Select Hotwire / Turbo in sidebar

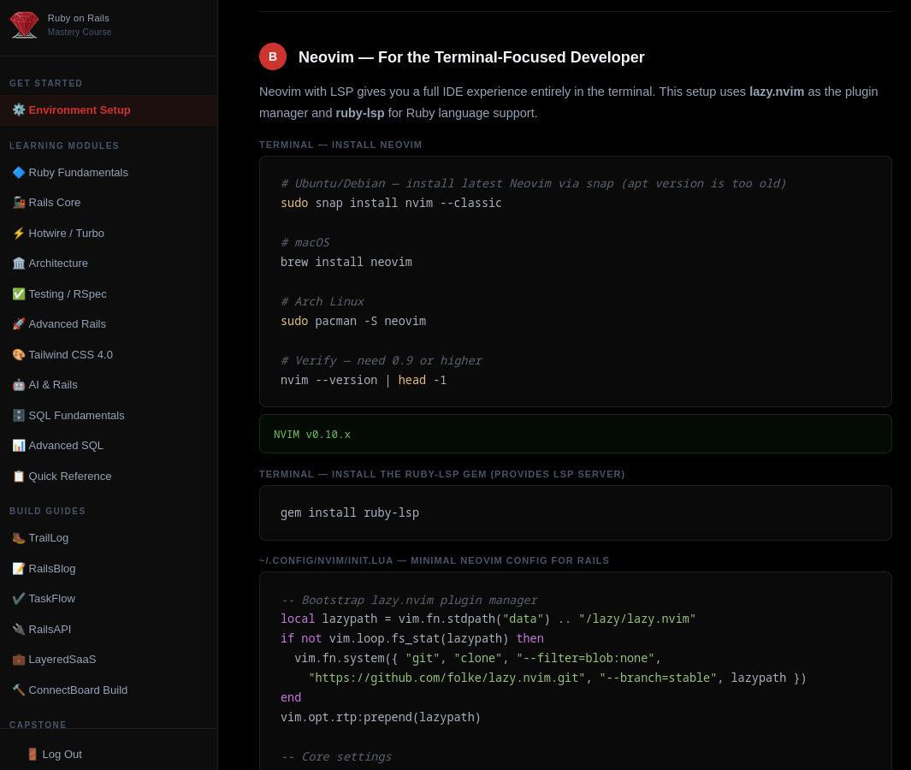109,233
